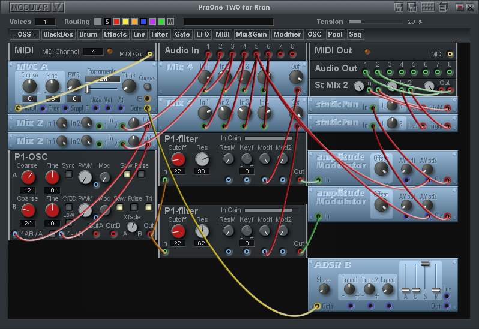The height and width of the screenshot is (329, 479).
Task: Click the Curves button on MVC A
Action: [147, 86]
